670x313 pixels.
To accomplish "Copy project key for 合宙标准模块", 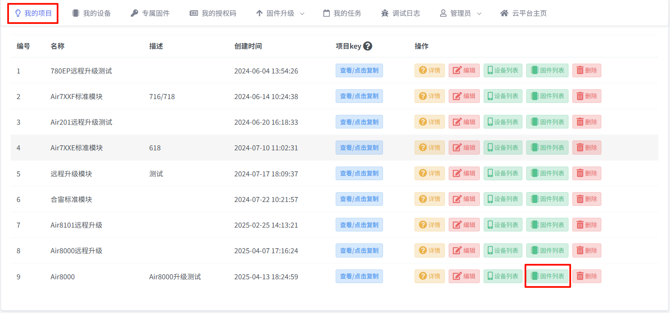I will (359, 199).
